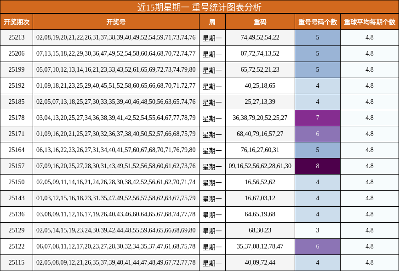Click the draw numbers for issue 25213
Screen dimensions: 399x271
(x=116, y=37)
